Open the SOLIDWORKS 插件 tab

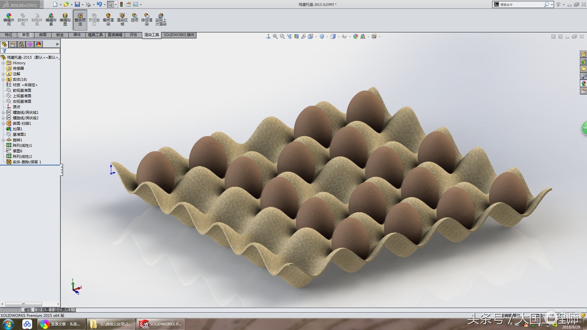pyautogui.click(x=179, y=35)
